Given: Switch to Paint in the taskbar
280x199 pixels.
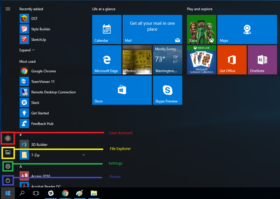Looking at the screenshot, I should tap(80, 193).
